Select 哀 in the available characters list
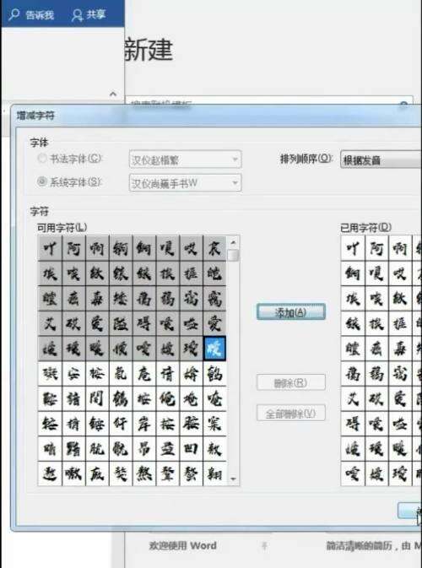The image size is (422, 568). click(x=214, y=248)
